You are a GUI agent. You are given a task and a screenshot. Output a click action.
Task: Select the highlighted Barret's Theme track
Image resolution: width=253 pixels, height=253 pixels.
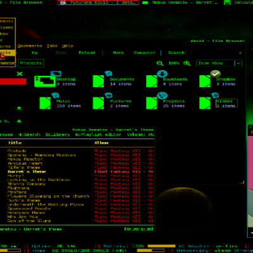[x=27, y=171]
